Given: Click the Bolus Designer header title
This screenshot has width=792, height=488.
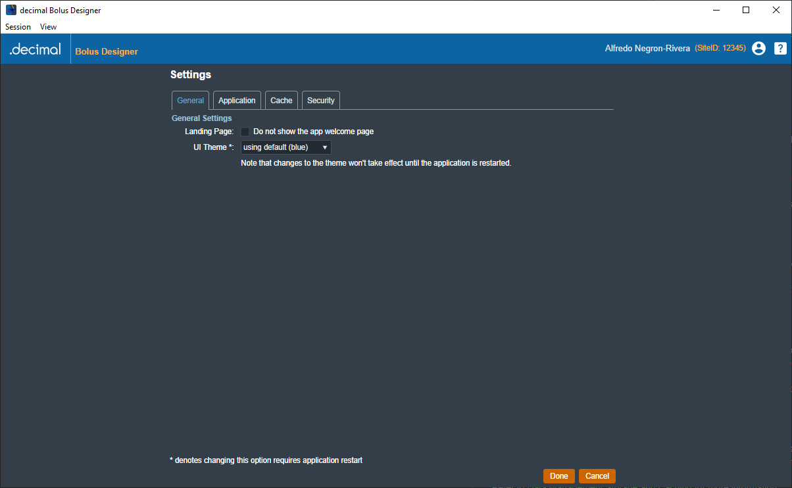Looking at the screenshot, I should tap(107, 51).
